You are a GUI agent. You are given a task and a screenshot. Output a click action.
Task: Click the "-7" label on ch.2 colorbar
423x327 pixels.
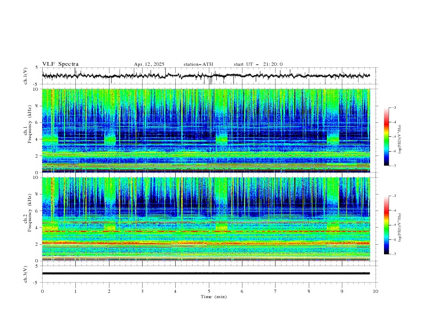pyautogui.click(x=394, y=254)
